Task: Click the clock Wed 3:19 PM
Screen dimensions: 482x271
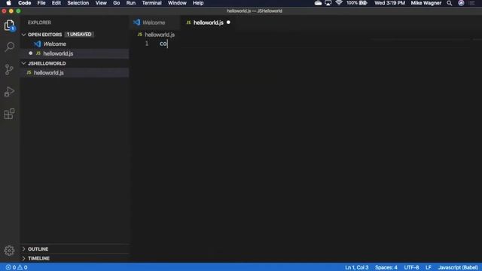Action: click(x=389, y=3)
